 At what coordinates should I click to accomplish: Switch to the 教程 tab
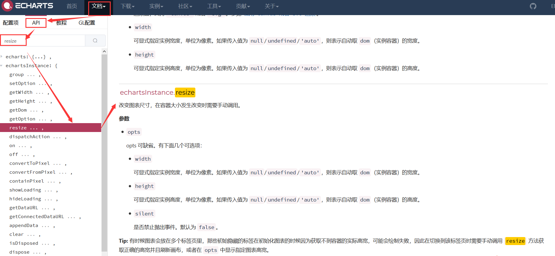(62, 23)
